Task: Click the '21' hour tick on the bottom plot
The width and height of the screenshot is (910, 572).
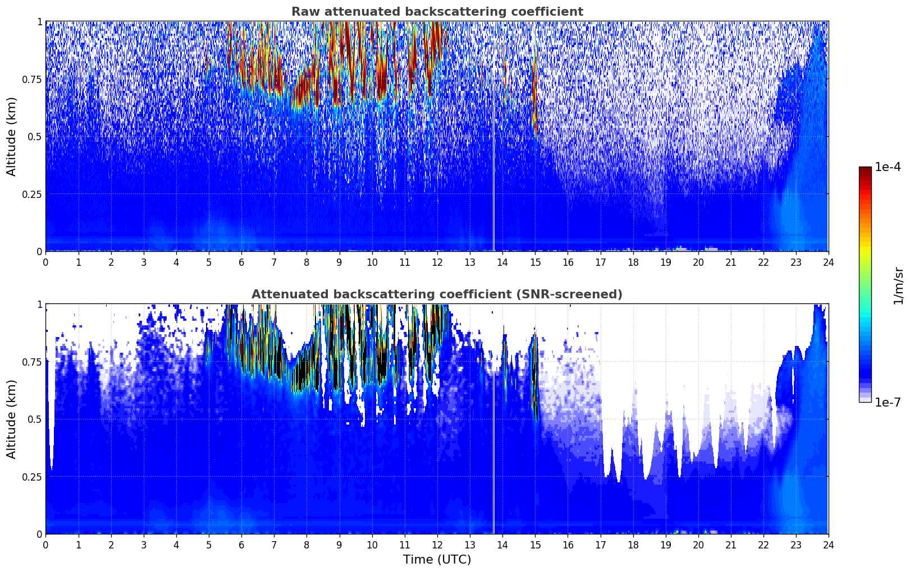Action: coord(730,545)
